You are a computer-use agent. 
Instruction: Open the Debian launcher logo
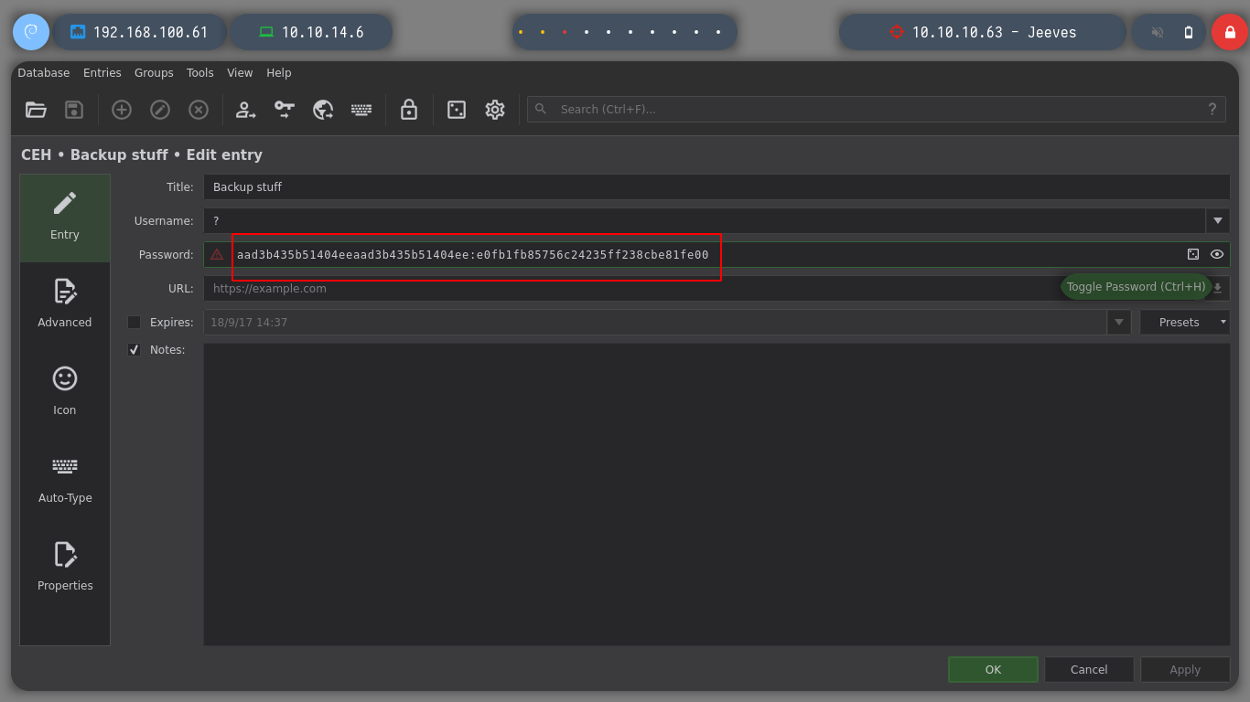[30, 32]
